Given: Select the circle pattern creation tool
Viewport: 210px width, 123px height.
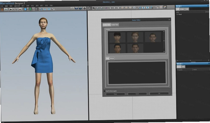Looking at the screenshot, I should [x=118, y=8].
